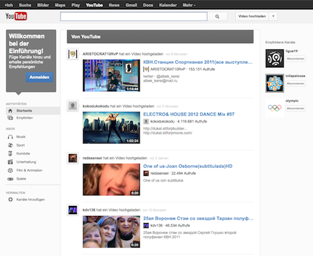
Task: Open +Ich in the Google bar
Action: coord(9,5)
